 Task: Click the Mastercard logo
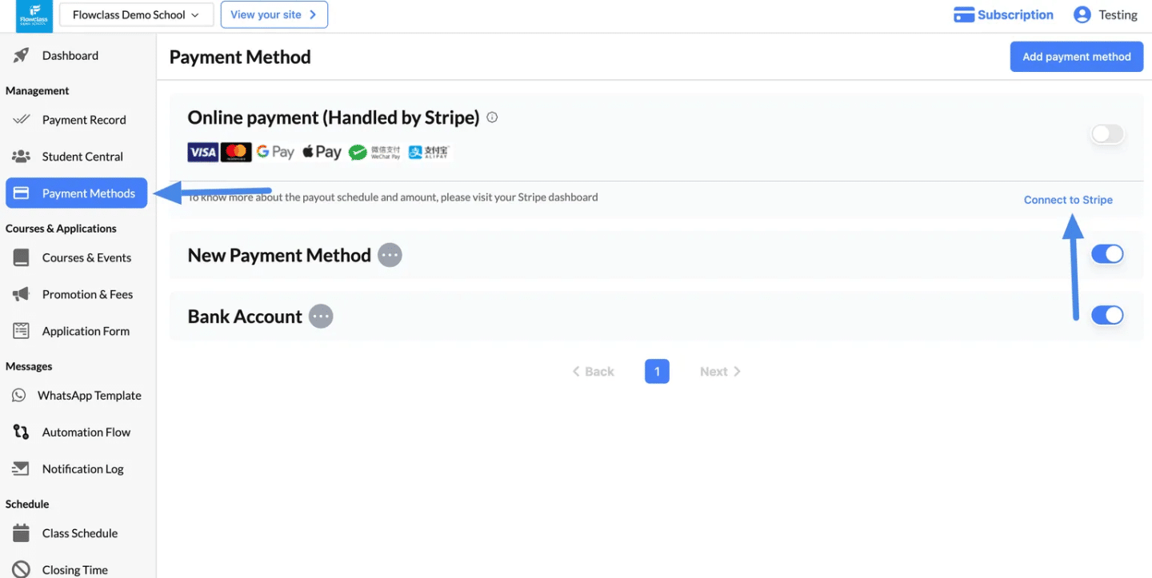click(236, 152)
